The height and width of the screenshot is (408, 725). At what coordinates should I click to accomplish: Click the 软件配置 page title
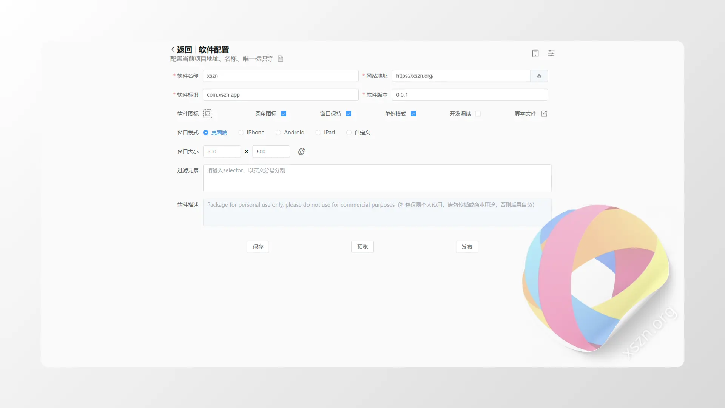[214, 50]
